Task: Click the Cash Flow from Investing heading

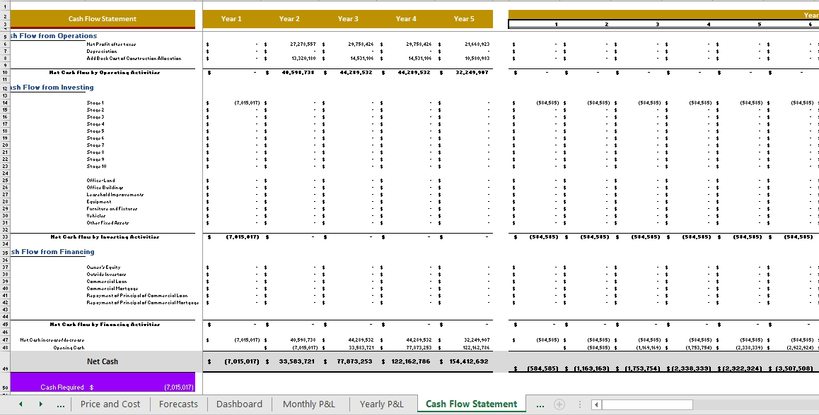Action: (52, 88)
